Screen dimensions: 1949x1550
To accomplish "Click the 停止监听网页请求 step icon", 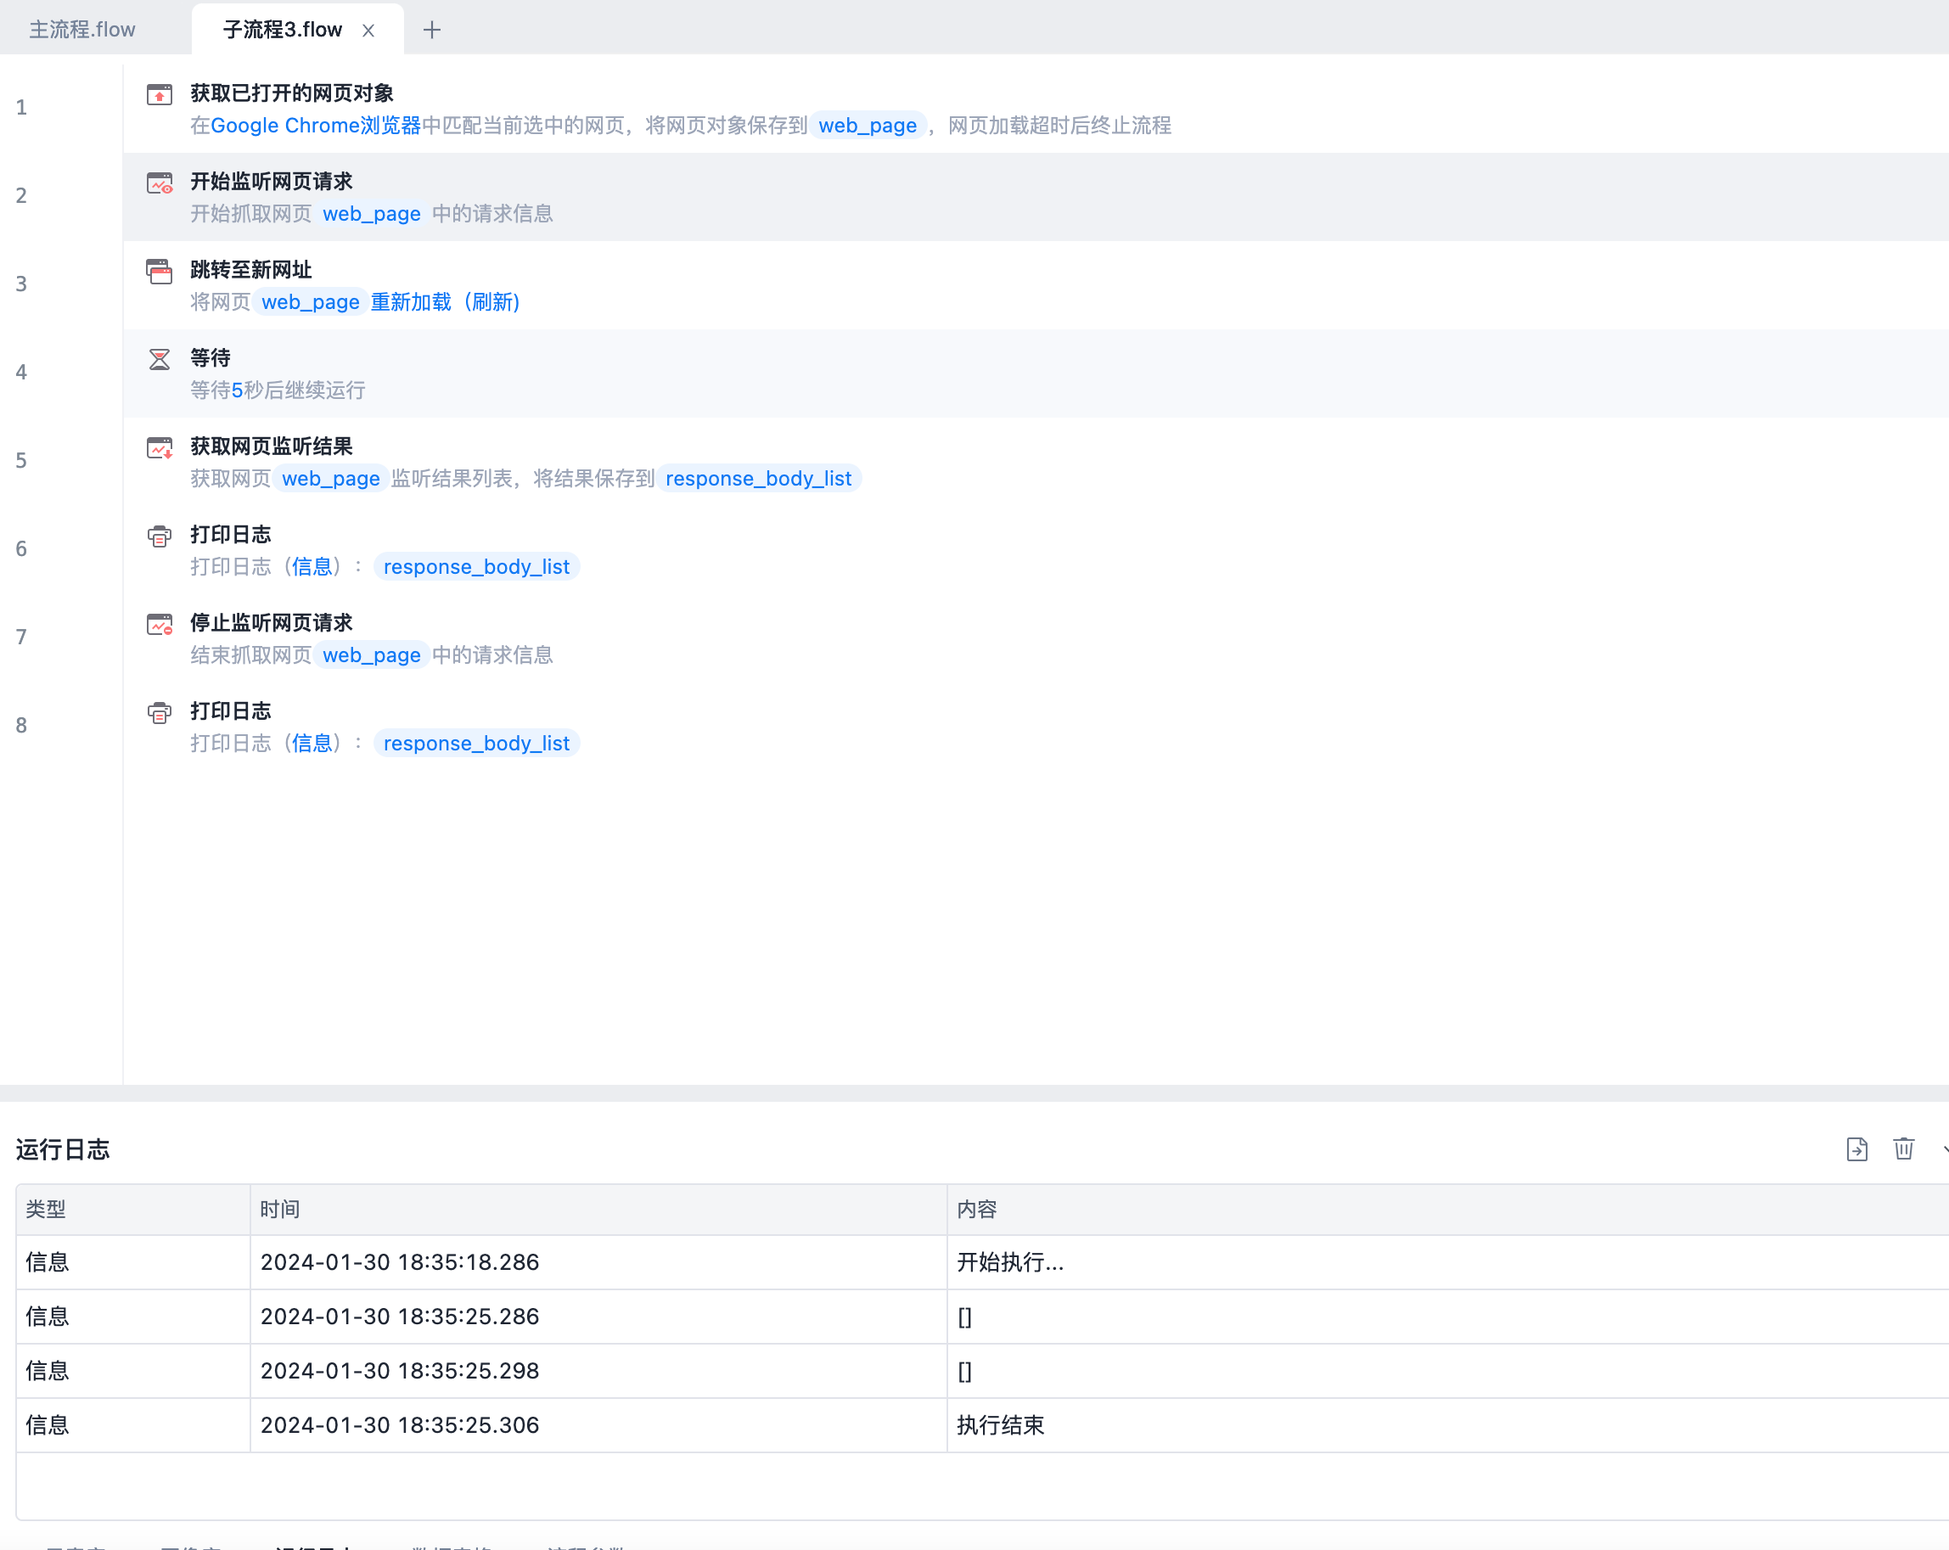I will [x=159, y=625].
